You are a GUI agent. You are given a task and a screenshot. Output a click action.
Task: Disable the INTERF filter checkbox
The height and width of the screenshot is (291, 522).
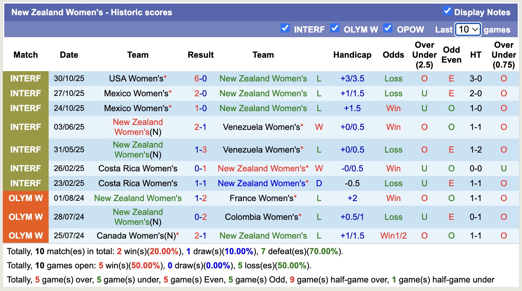point(285,28)
